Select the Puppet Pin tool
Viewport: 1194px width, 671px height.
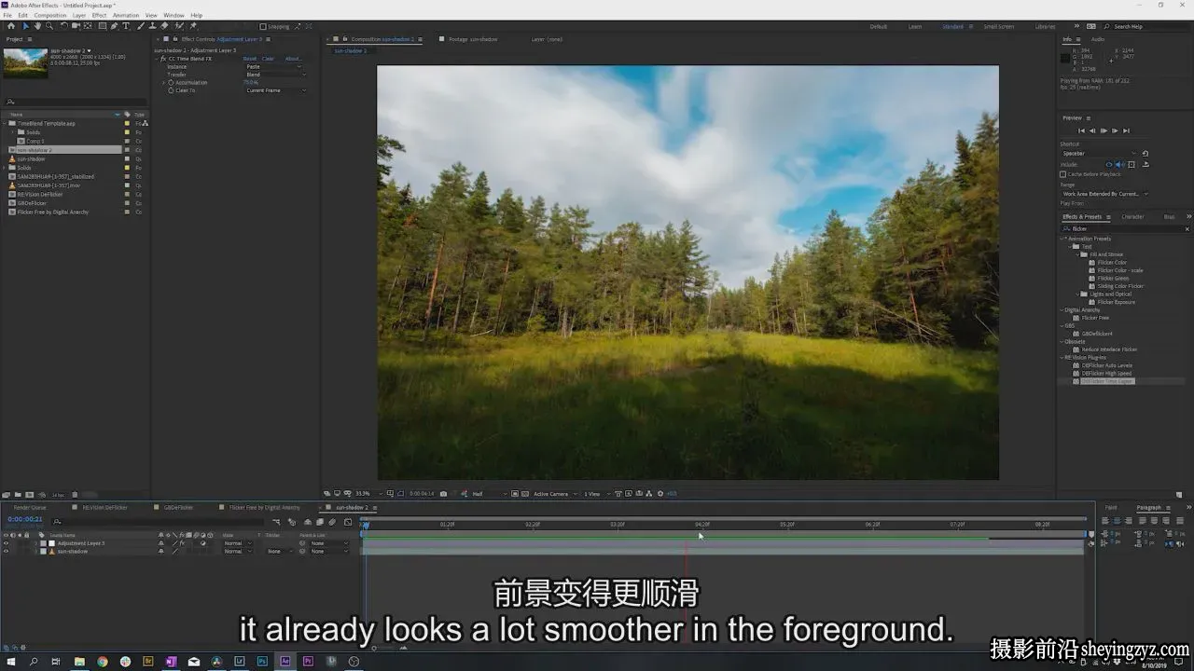click(193, 26)
